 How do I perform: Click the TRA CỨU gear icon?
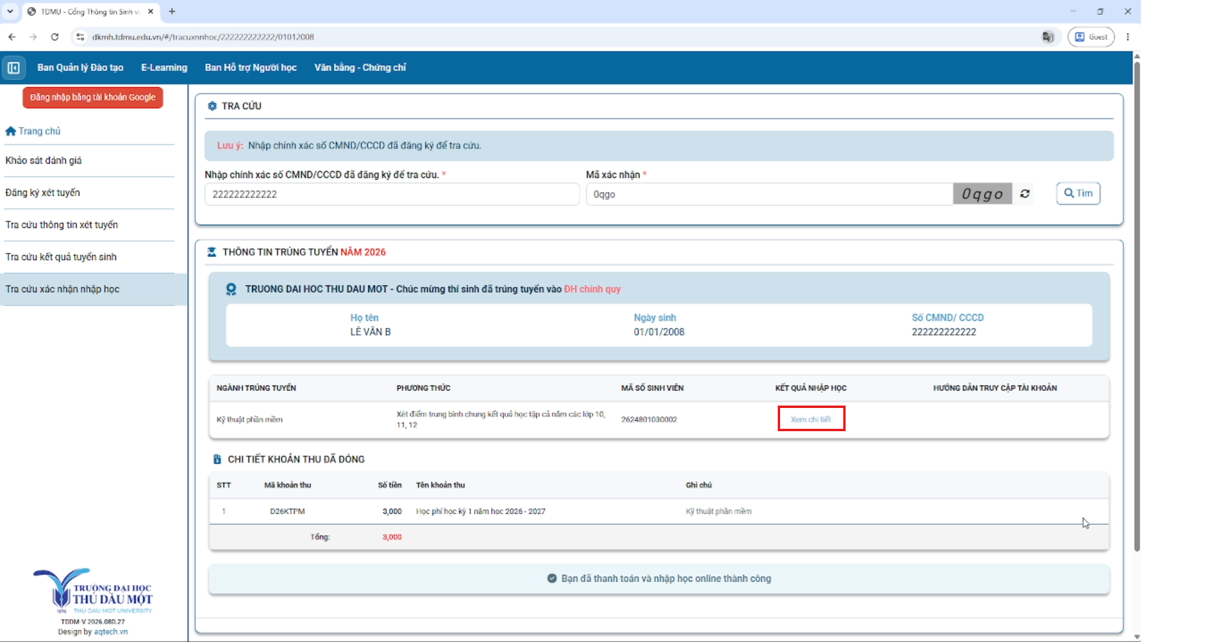(x=212, y=106)
